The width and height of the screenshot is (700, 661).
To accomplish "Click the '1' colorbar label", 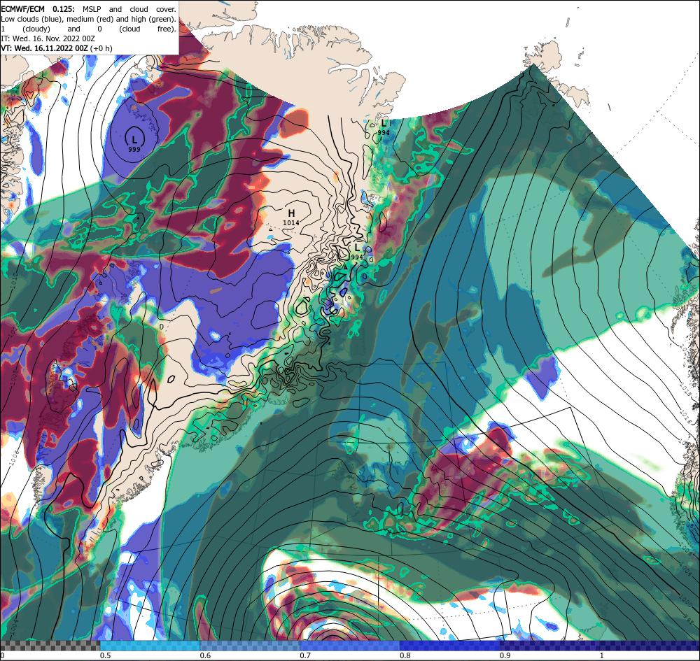I will [602, 655].
